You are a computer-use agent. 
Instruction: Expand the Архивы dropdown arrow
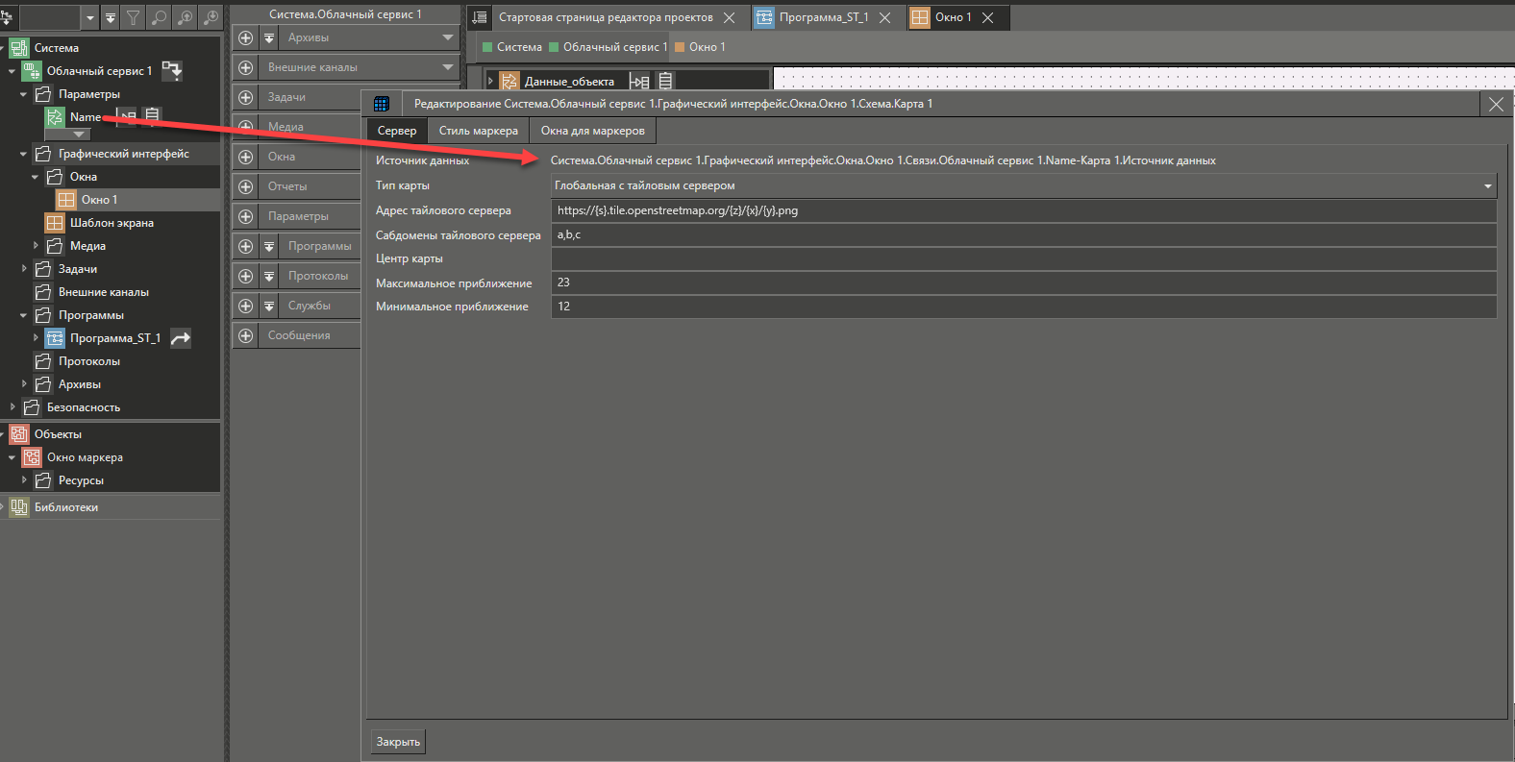coord(448,37)
